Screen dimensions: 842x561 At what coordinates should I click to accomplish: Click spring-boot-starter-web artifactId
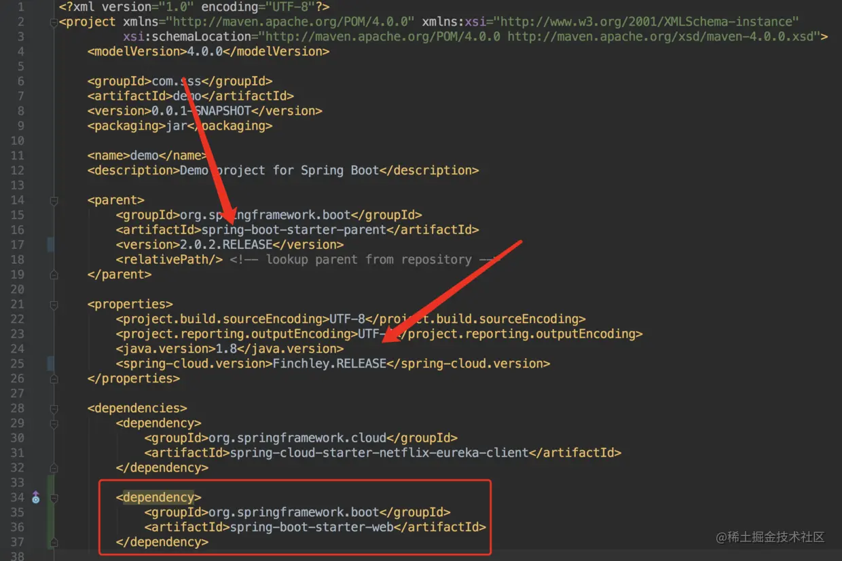coord(312,528)
